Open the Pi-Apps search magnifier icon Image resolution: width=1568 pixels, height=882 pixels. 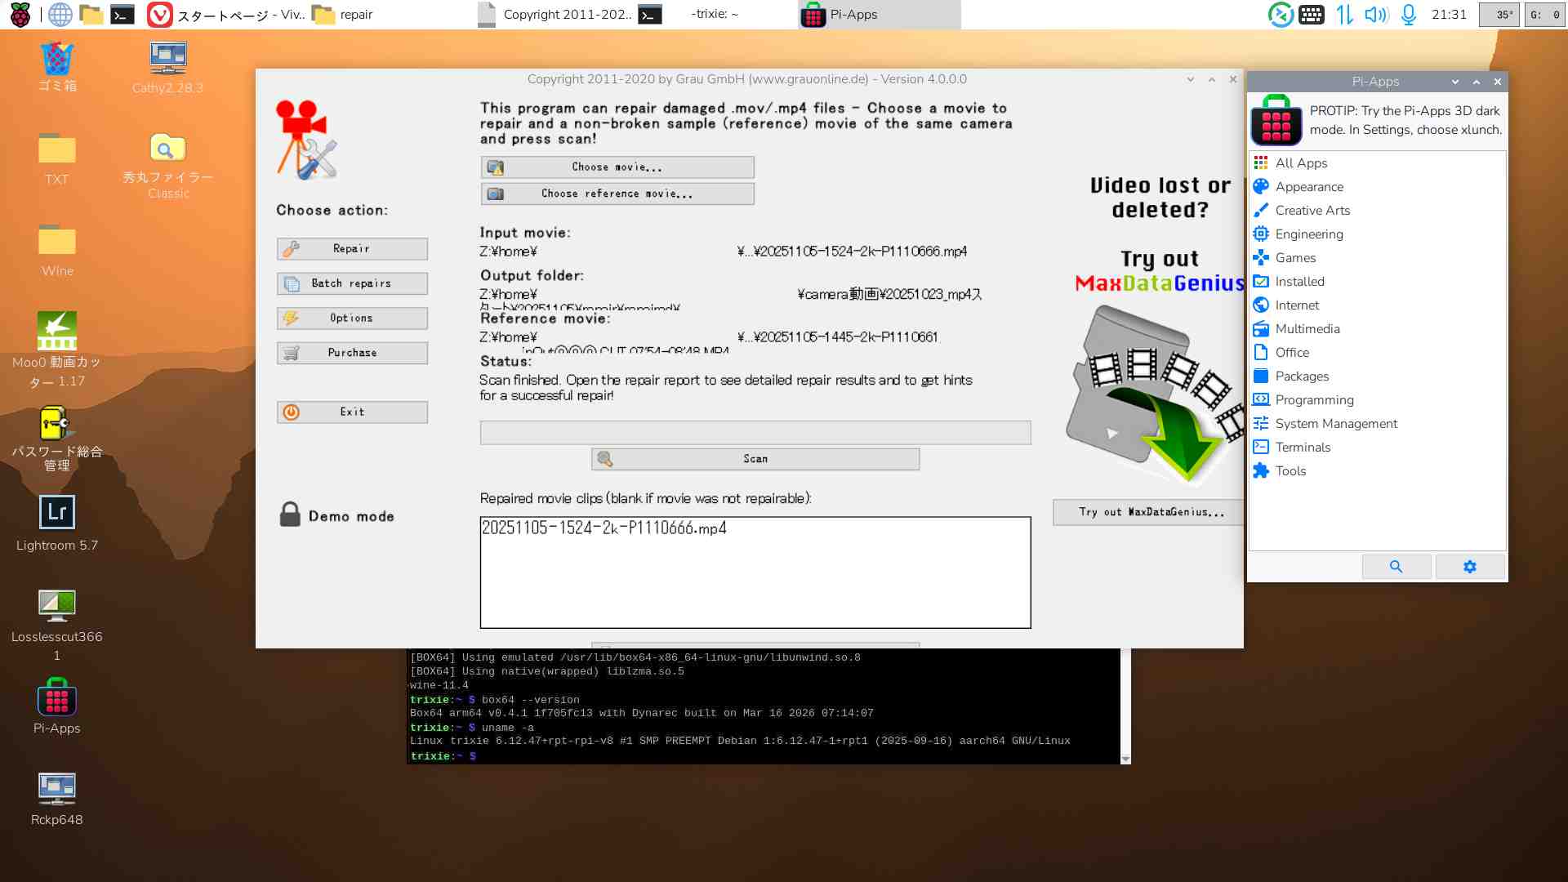pos(1396,567)
